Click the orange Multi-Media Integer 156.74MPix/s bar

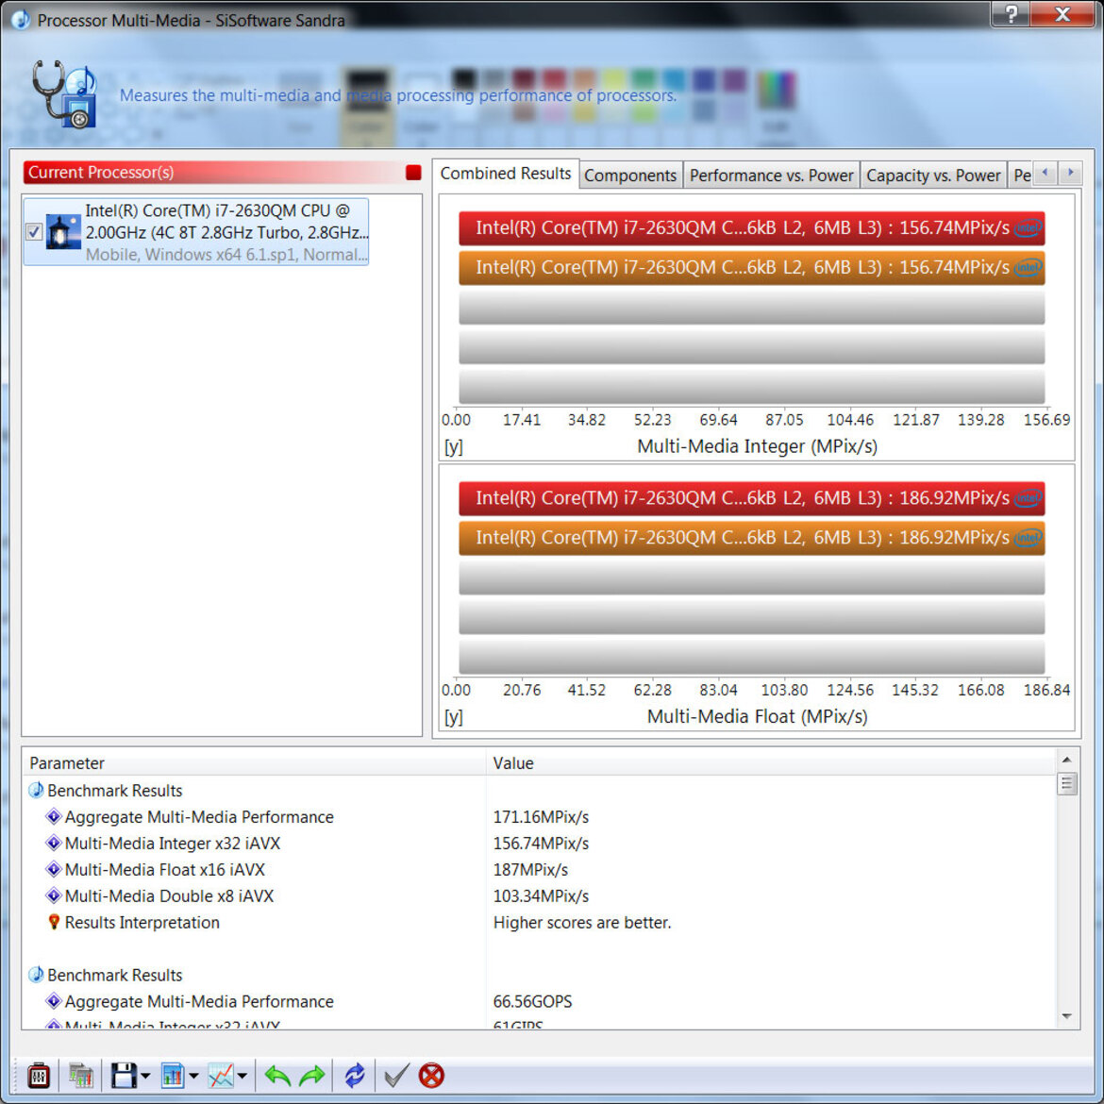(x=751, y=268)
